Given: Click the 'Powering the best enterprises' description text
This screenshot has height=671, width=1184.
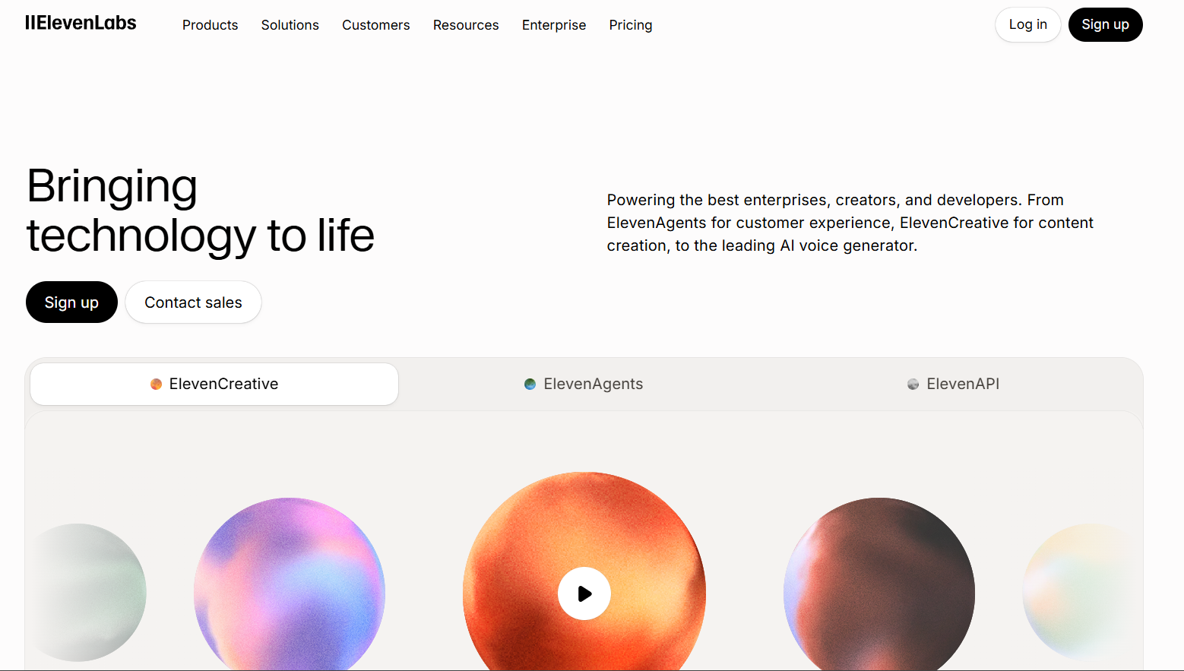Looking at the screenshot, I should coord(850,223).
